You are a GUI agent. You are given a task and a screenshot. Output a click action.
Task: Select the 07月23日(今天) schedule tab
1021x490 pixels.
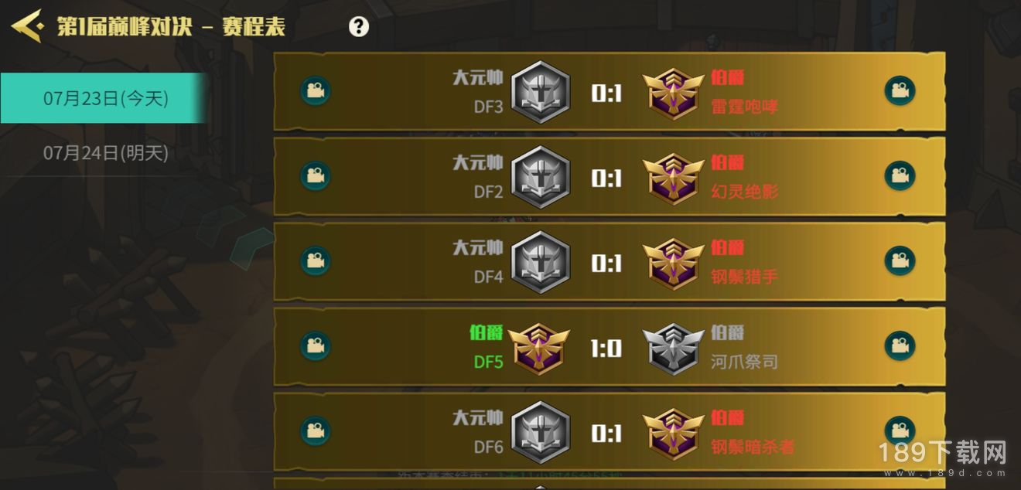(104, 98)
